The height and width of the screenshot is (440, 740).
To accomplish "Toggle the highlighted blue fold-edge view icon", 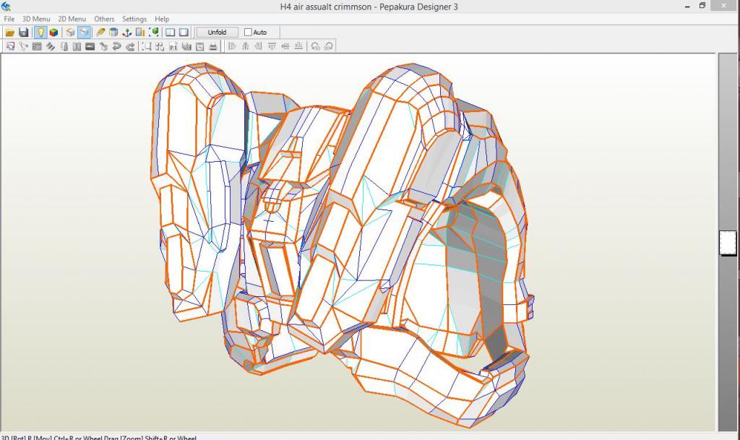I will coord(84,33).
